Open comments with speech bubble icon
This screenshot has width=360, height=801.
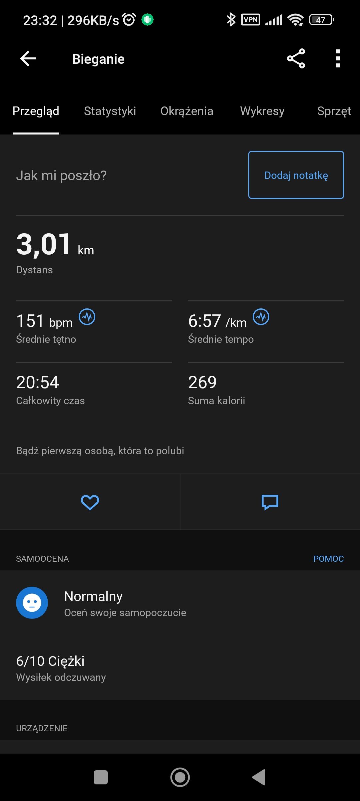(x=270, y=502)
